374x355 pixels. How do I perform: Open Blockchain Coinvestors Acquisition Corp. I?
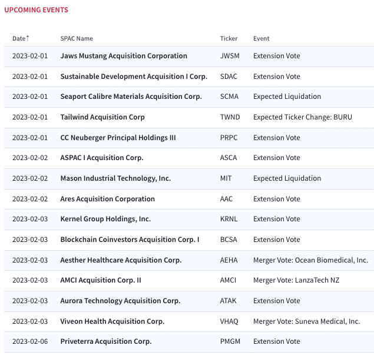(130, 240)
